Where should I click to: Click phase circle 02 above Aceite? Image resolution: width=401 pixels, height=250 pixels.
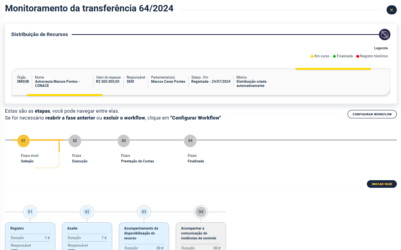click(x=87, y=212)
